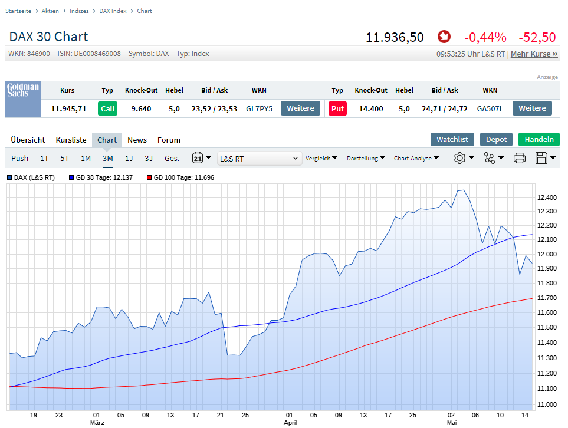Follow the Mehr Kurse link
This screenshot has width=568, height=428.
pyautogui.click(x=534, y=54)
